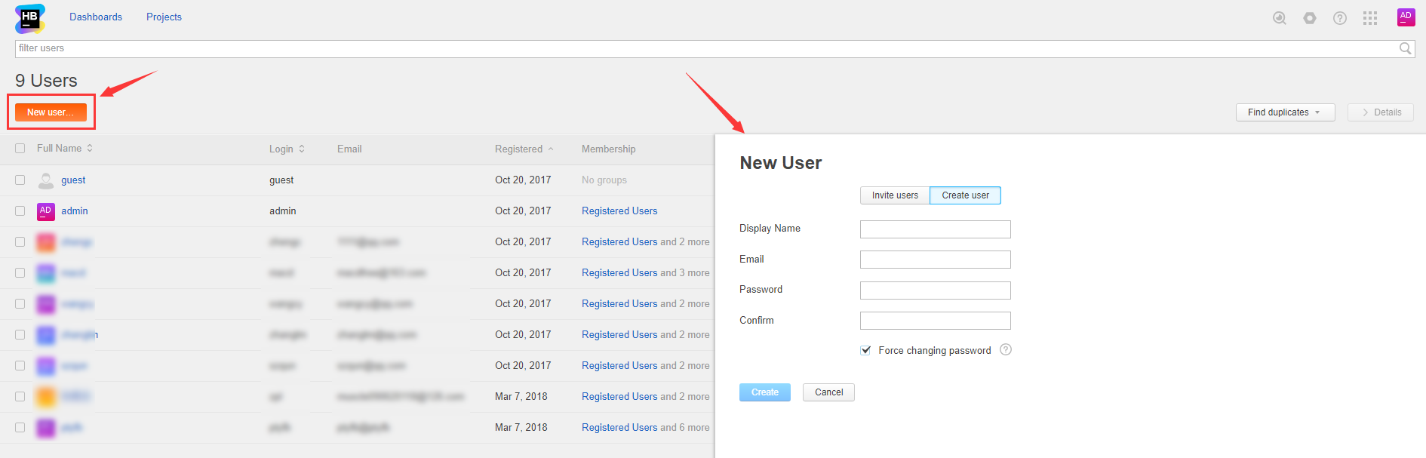Click the guest user avatar icon
This screenshot has width=1426, height=458.
click(x=46, y=180)
